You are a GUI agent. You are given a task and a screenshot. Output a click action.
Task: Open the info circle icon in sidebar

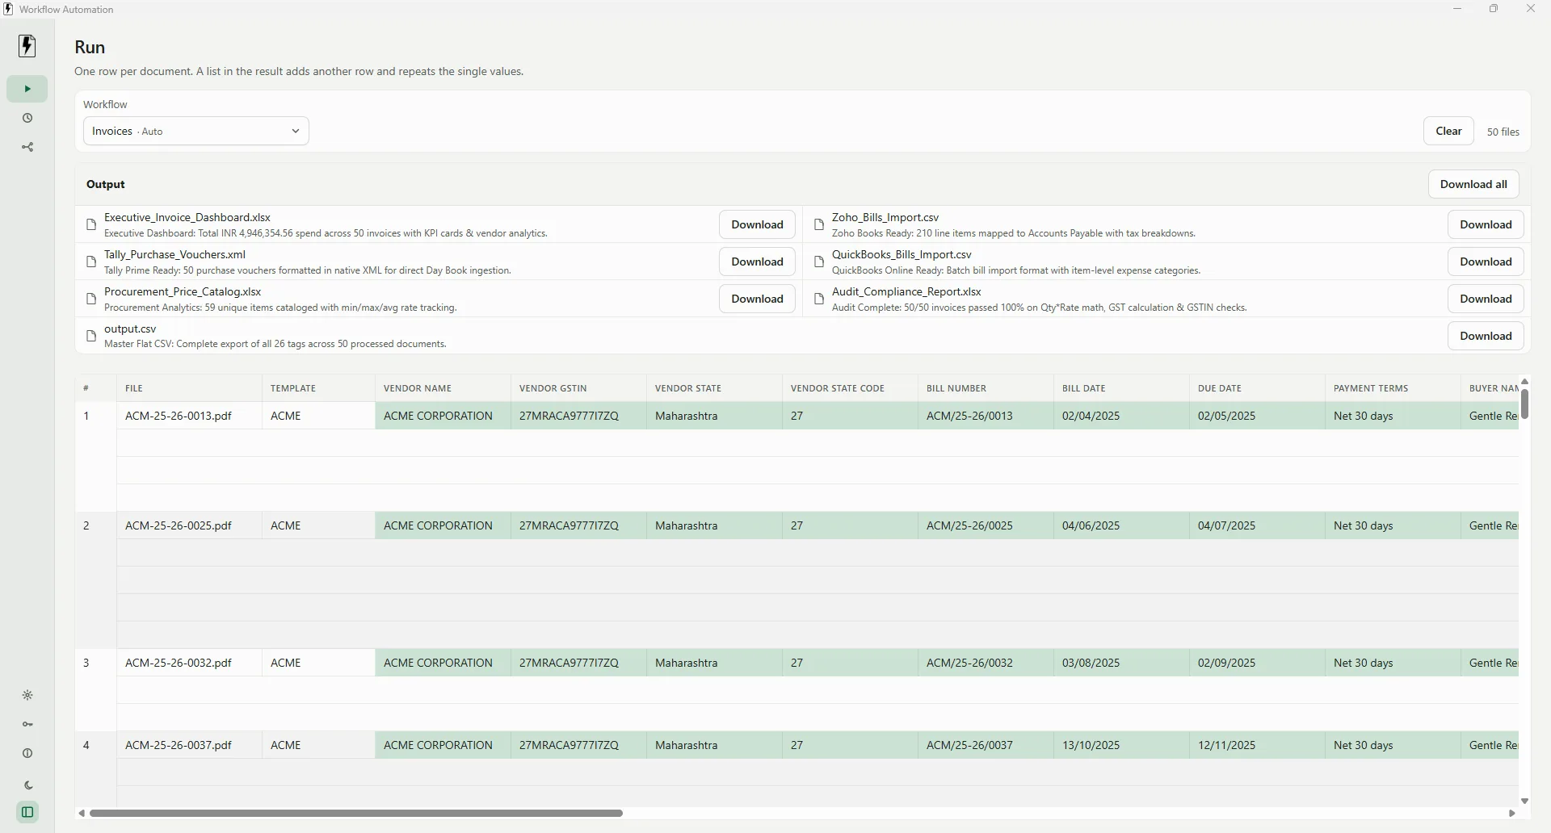(27, 753)
